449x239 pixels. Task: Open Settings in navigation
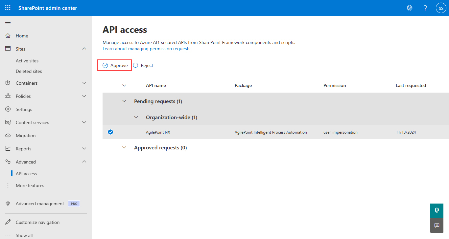pos(24,109)
